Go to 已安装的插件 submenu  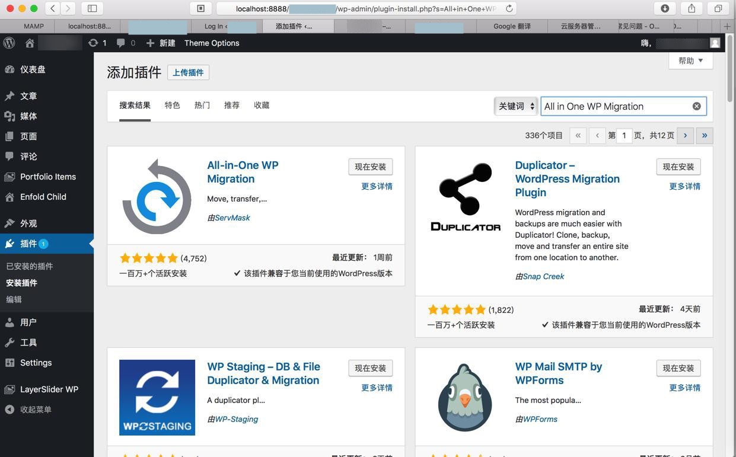click(30, 266)
